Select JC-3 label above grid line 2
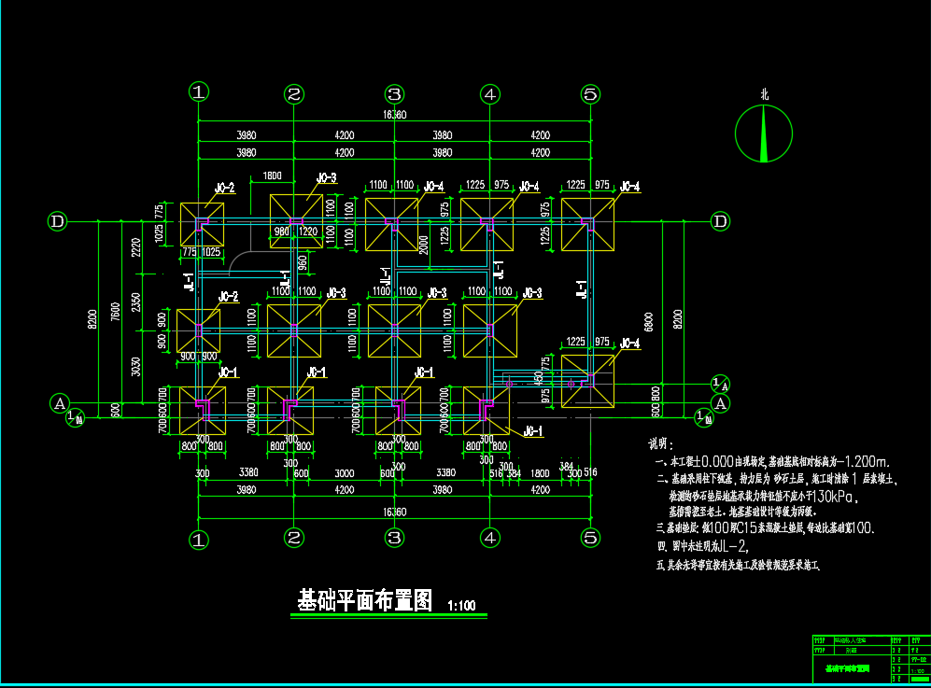 point(327,177)
